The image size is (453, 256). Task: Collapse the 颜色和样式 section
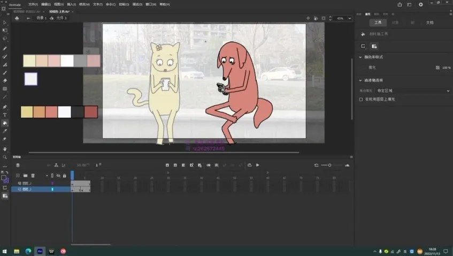point(360,57)
